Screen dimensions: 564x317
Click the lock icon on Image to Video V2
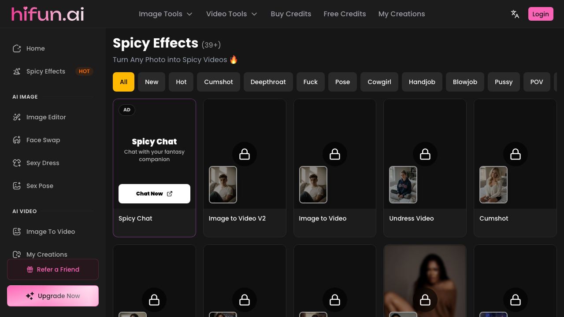245,154
